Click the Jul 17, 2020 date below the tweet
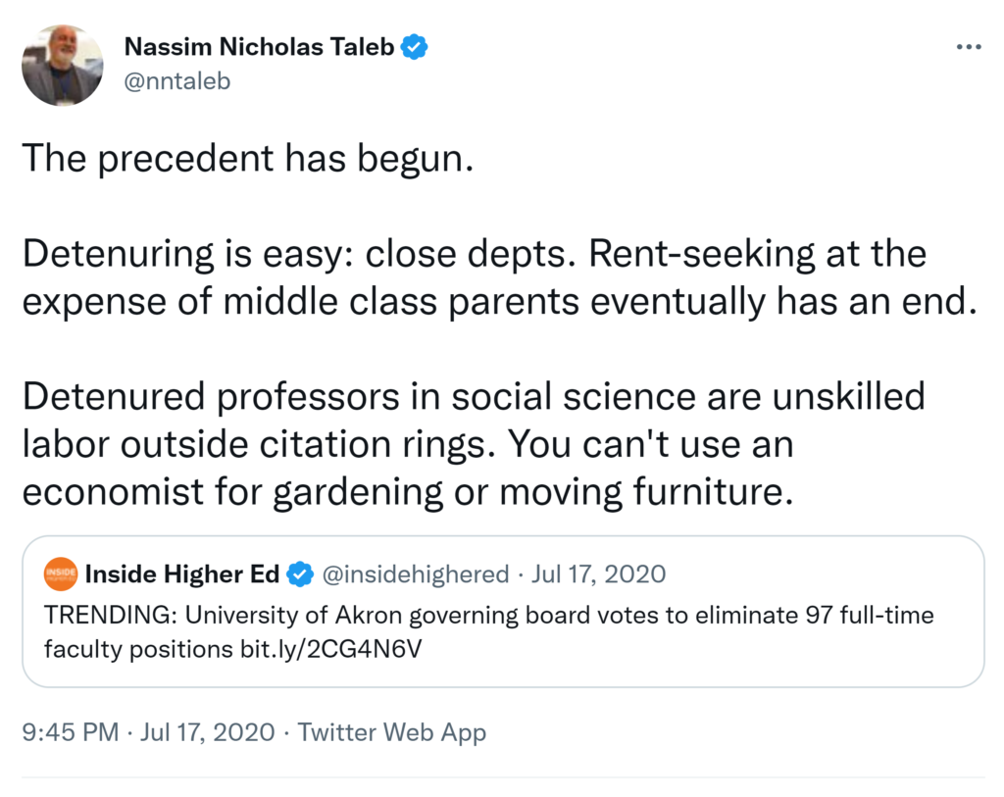Screen dimensions: 1004x797 (207, 731)
